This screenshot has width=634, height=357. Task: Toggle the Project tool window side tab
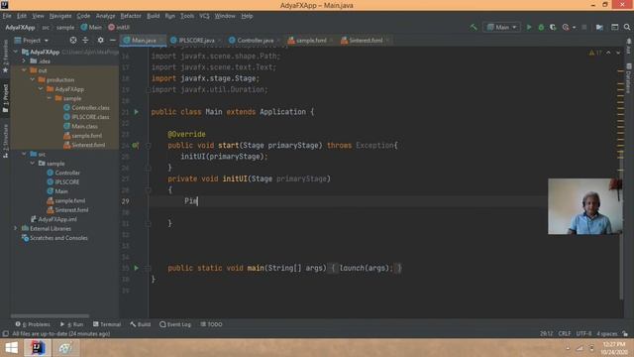coord(5,98)
